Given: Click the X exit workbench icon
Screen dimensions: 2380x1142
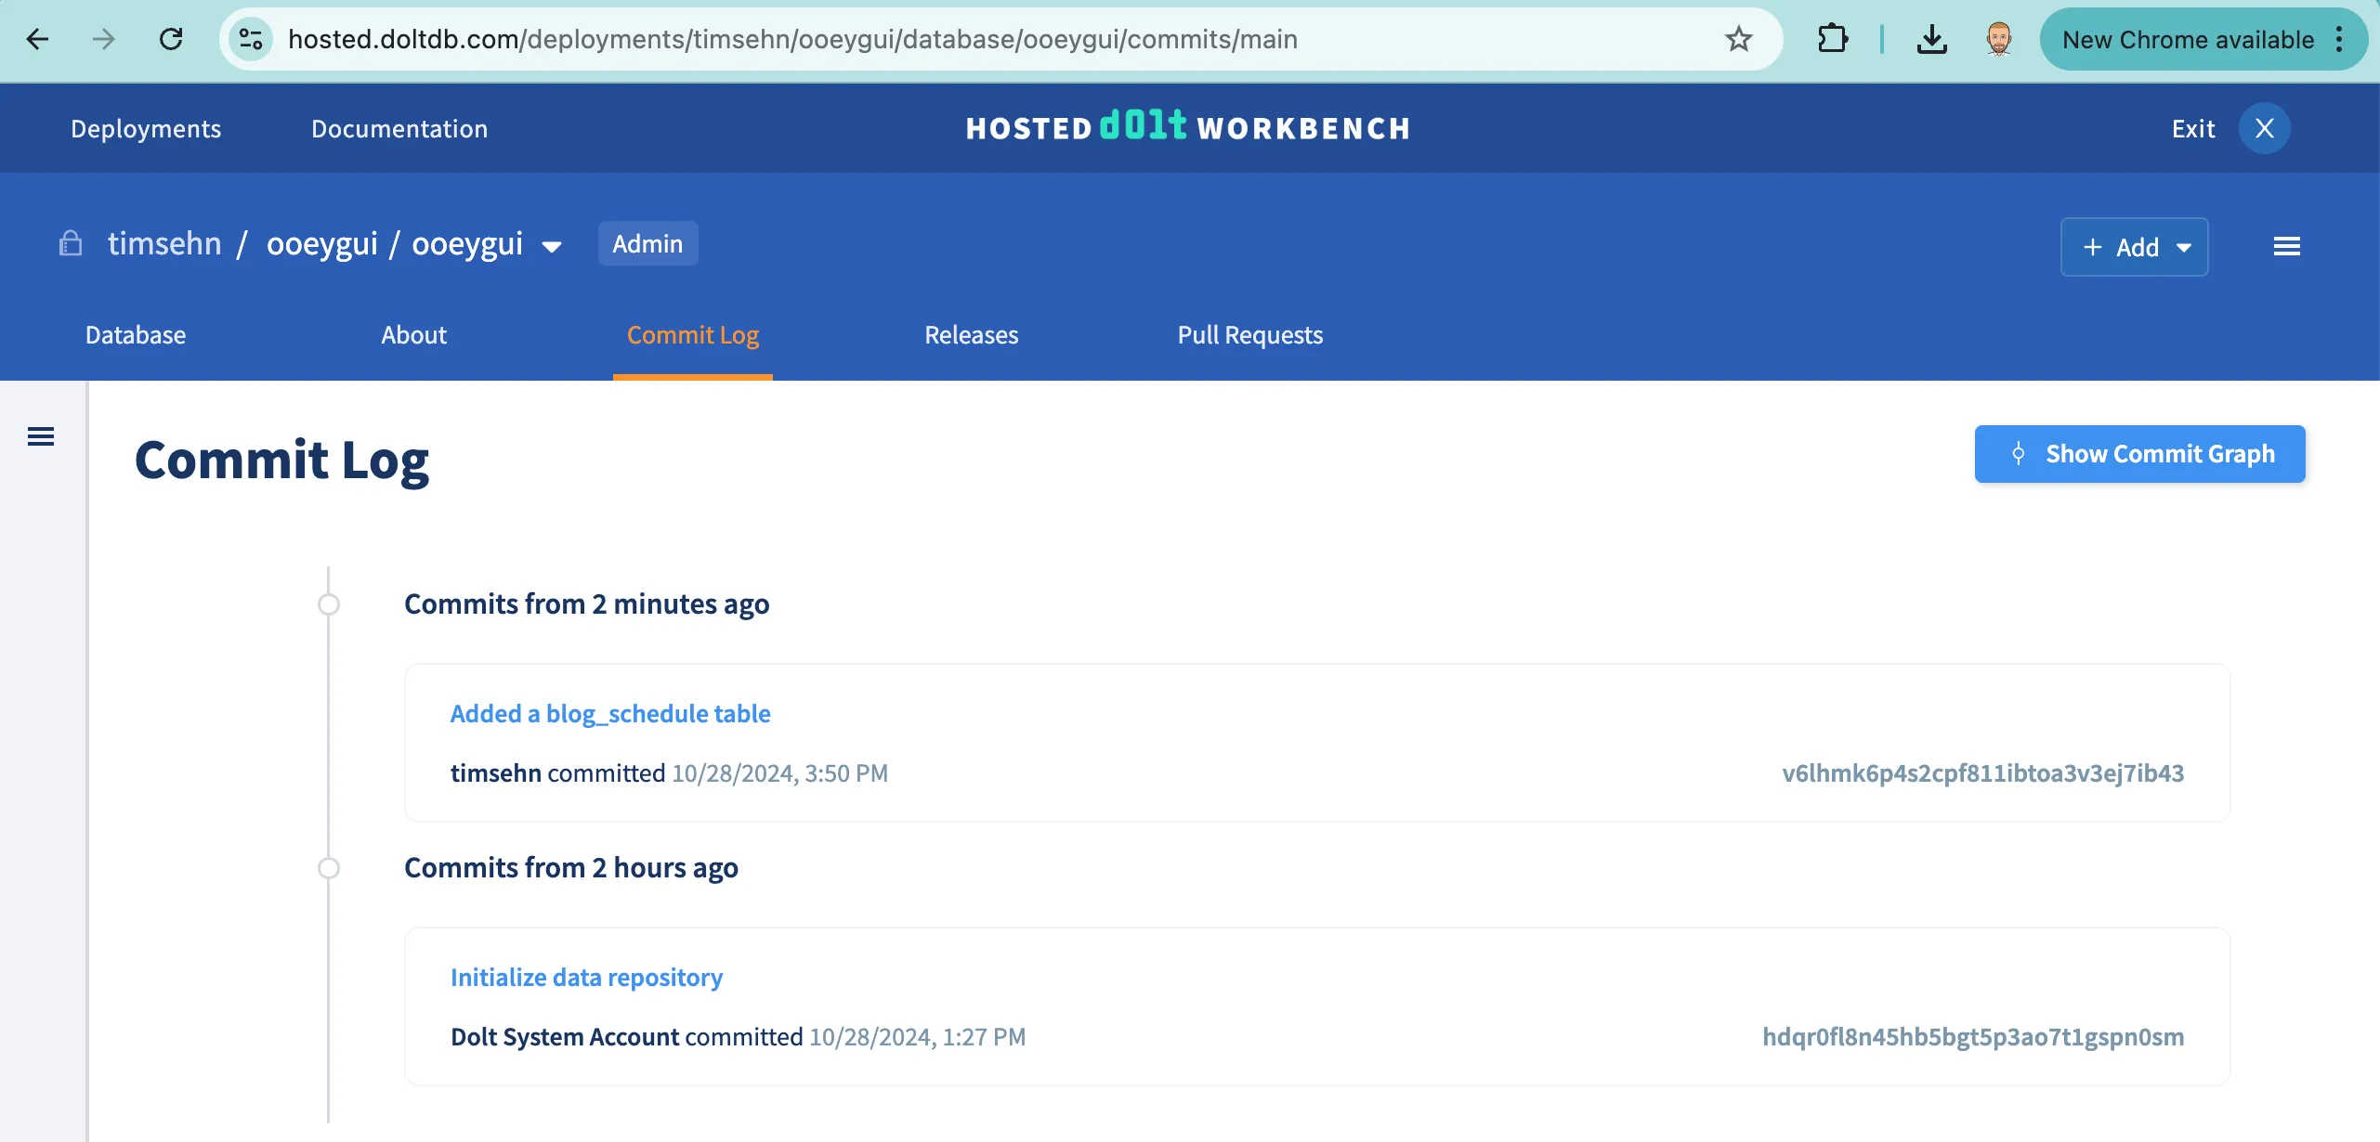Looking at the screenshot, I should point(2264,128).
